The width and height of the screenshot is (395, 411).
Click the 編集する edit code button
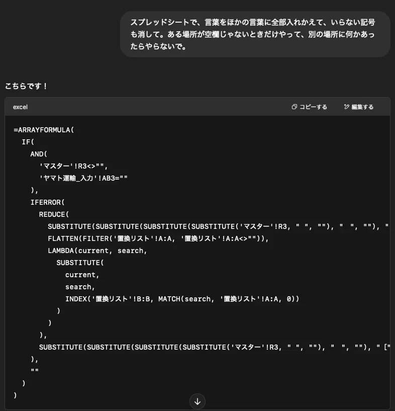pyautogui.click(x=359, y=107)
